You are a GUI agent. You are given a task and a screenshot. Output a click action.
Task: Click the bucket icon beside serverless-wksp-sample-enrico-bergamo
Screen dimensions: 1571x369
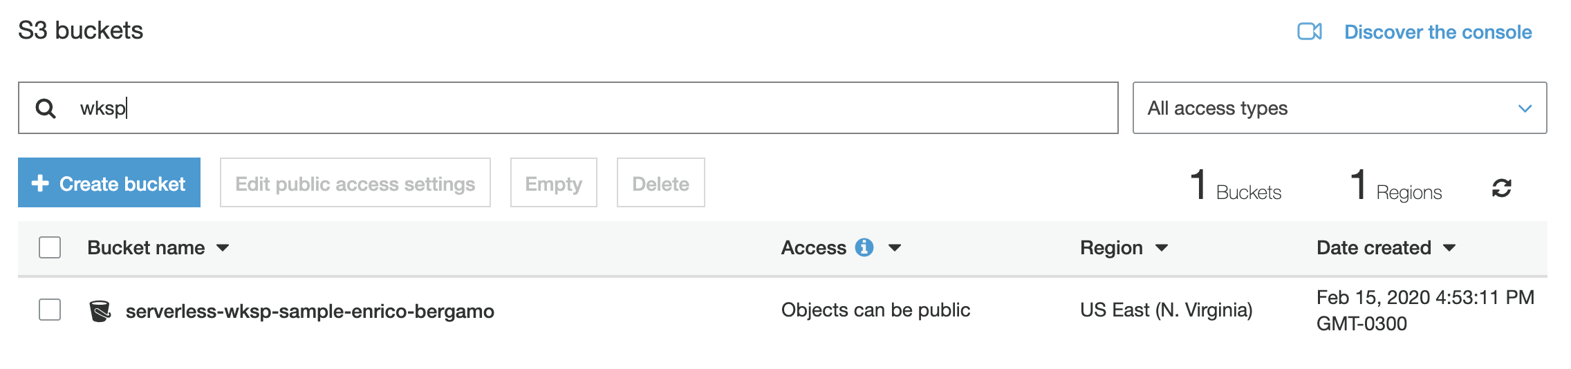tap(100, 311)
